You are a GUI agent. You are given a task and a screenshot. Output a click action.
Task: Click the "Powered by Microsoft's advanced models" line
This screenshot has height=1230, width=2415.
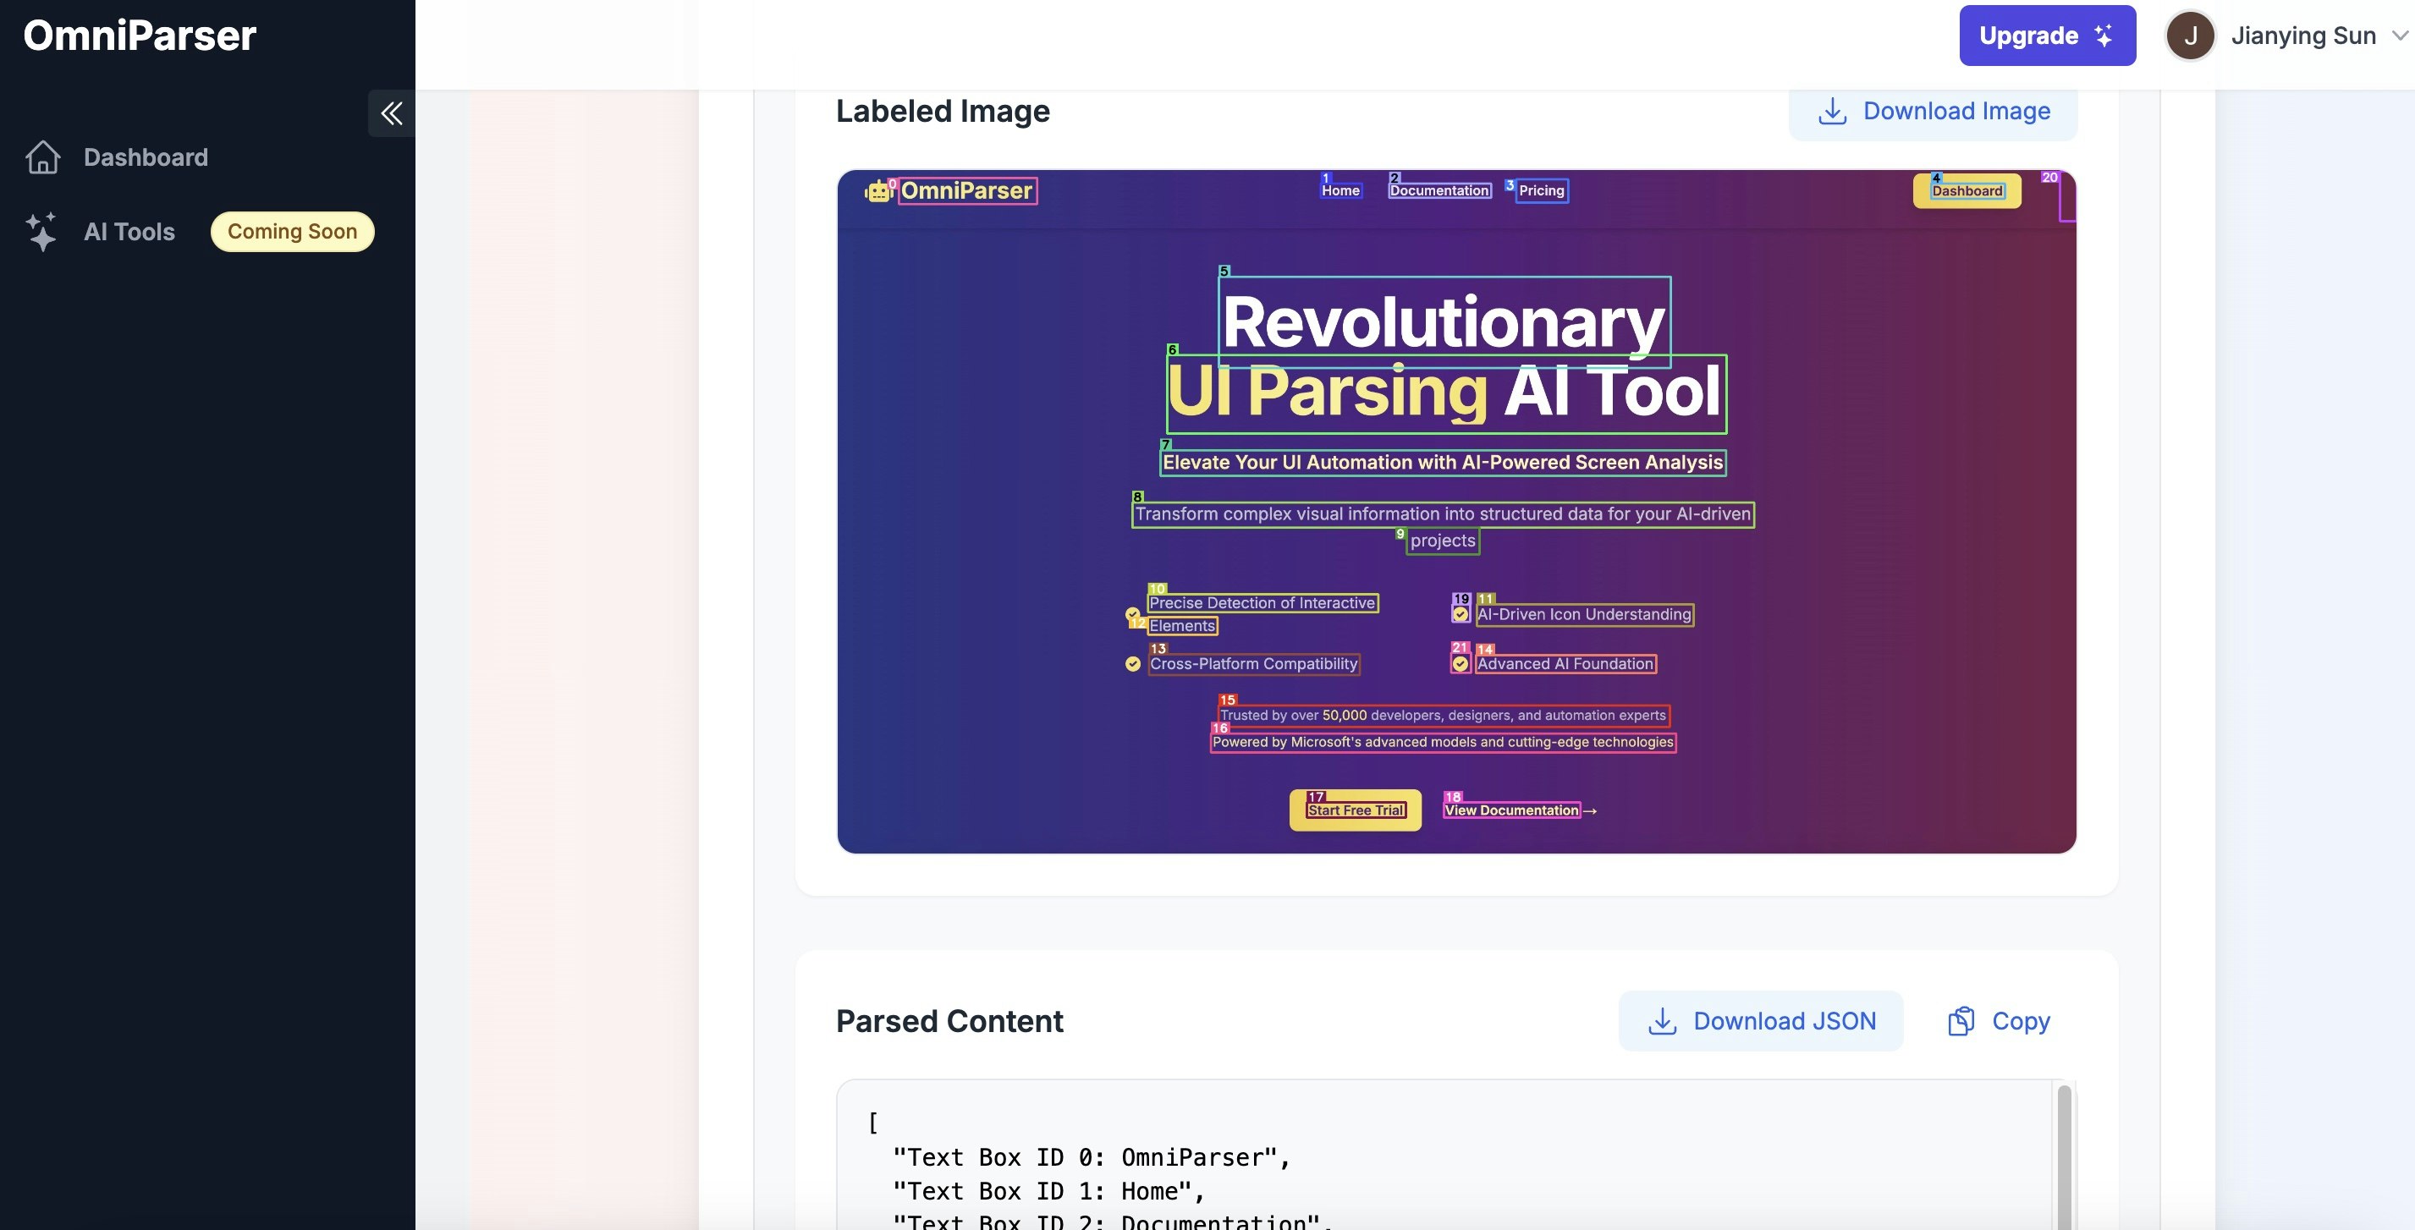(1443, 742)
